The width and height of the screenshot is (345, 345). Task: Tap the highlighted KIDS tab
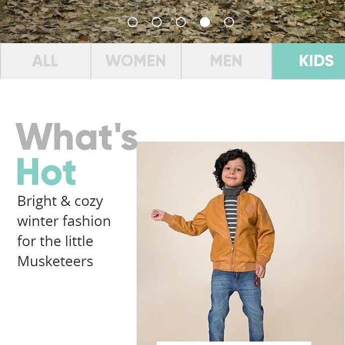tap(308, 61)
